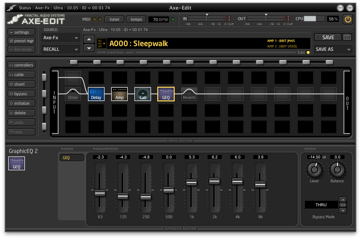Toggle the orange power button
361x239 pixels.
[x=348, y=19]
